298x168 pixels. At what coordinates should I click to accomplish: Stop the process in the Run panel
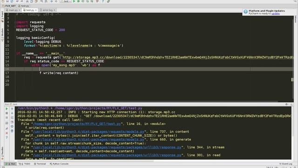pos(7,113)
